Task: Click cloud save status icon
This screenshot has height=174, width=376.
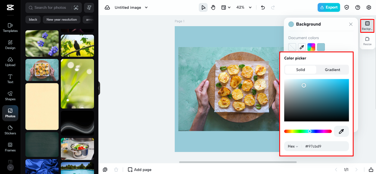Action: tap(108, 8)
